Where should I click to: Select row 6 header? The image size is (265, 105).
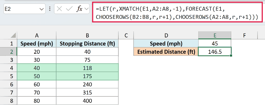click(x=9, y=84)
